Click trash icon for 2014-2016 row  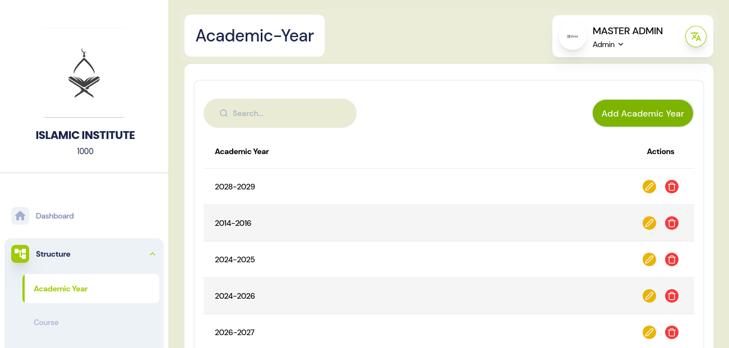(x=671, y=223)
